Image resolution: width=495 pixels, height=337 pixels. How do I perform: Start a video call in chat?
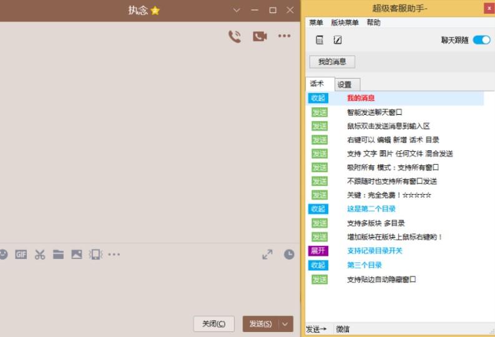click(260, 36)
